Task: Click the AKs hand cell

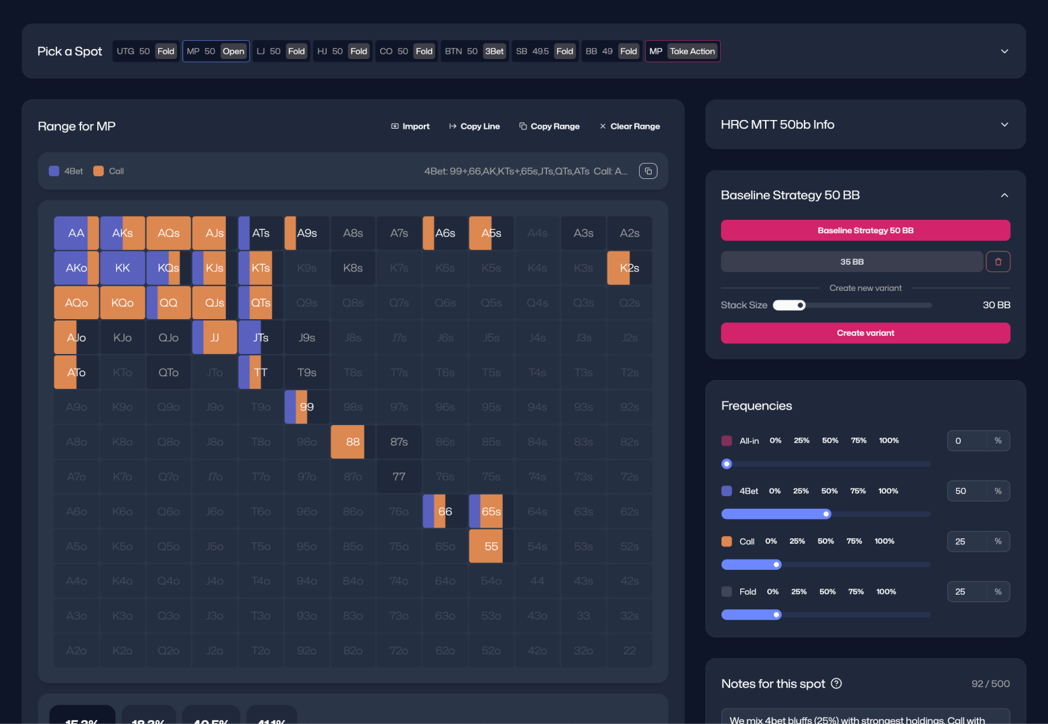Action: (123, 233)
